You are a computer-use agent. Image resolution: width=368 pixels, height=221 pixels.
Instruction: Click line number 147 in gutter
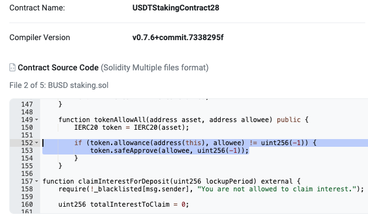click(27, 104)
